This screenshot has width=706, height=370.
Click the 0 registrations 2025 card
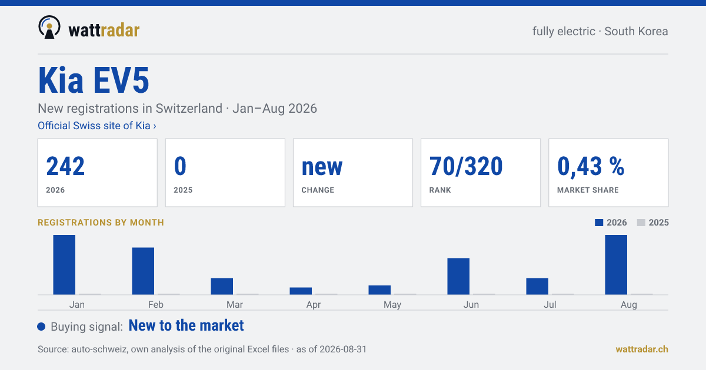coord(225,173)
